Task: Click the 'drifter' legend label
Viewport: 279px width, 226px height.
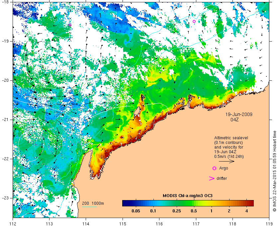Action: [222, 178]
